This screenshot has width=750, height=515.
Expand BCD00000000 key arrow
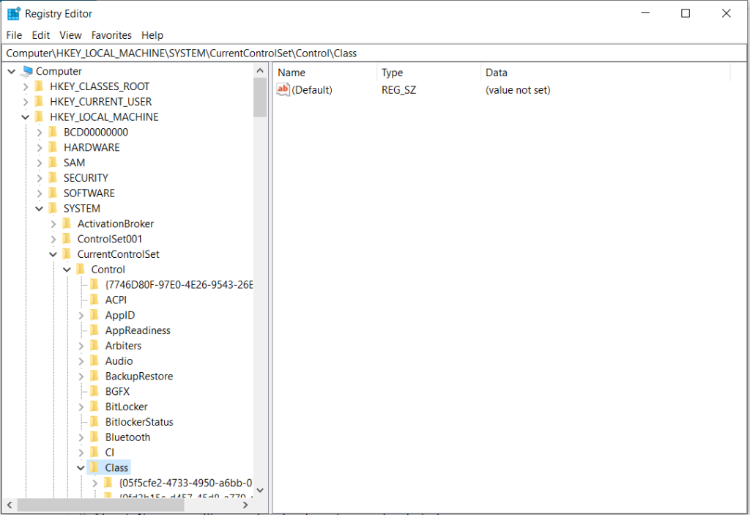(x=40, y=133)
